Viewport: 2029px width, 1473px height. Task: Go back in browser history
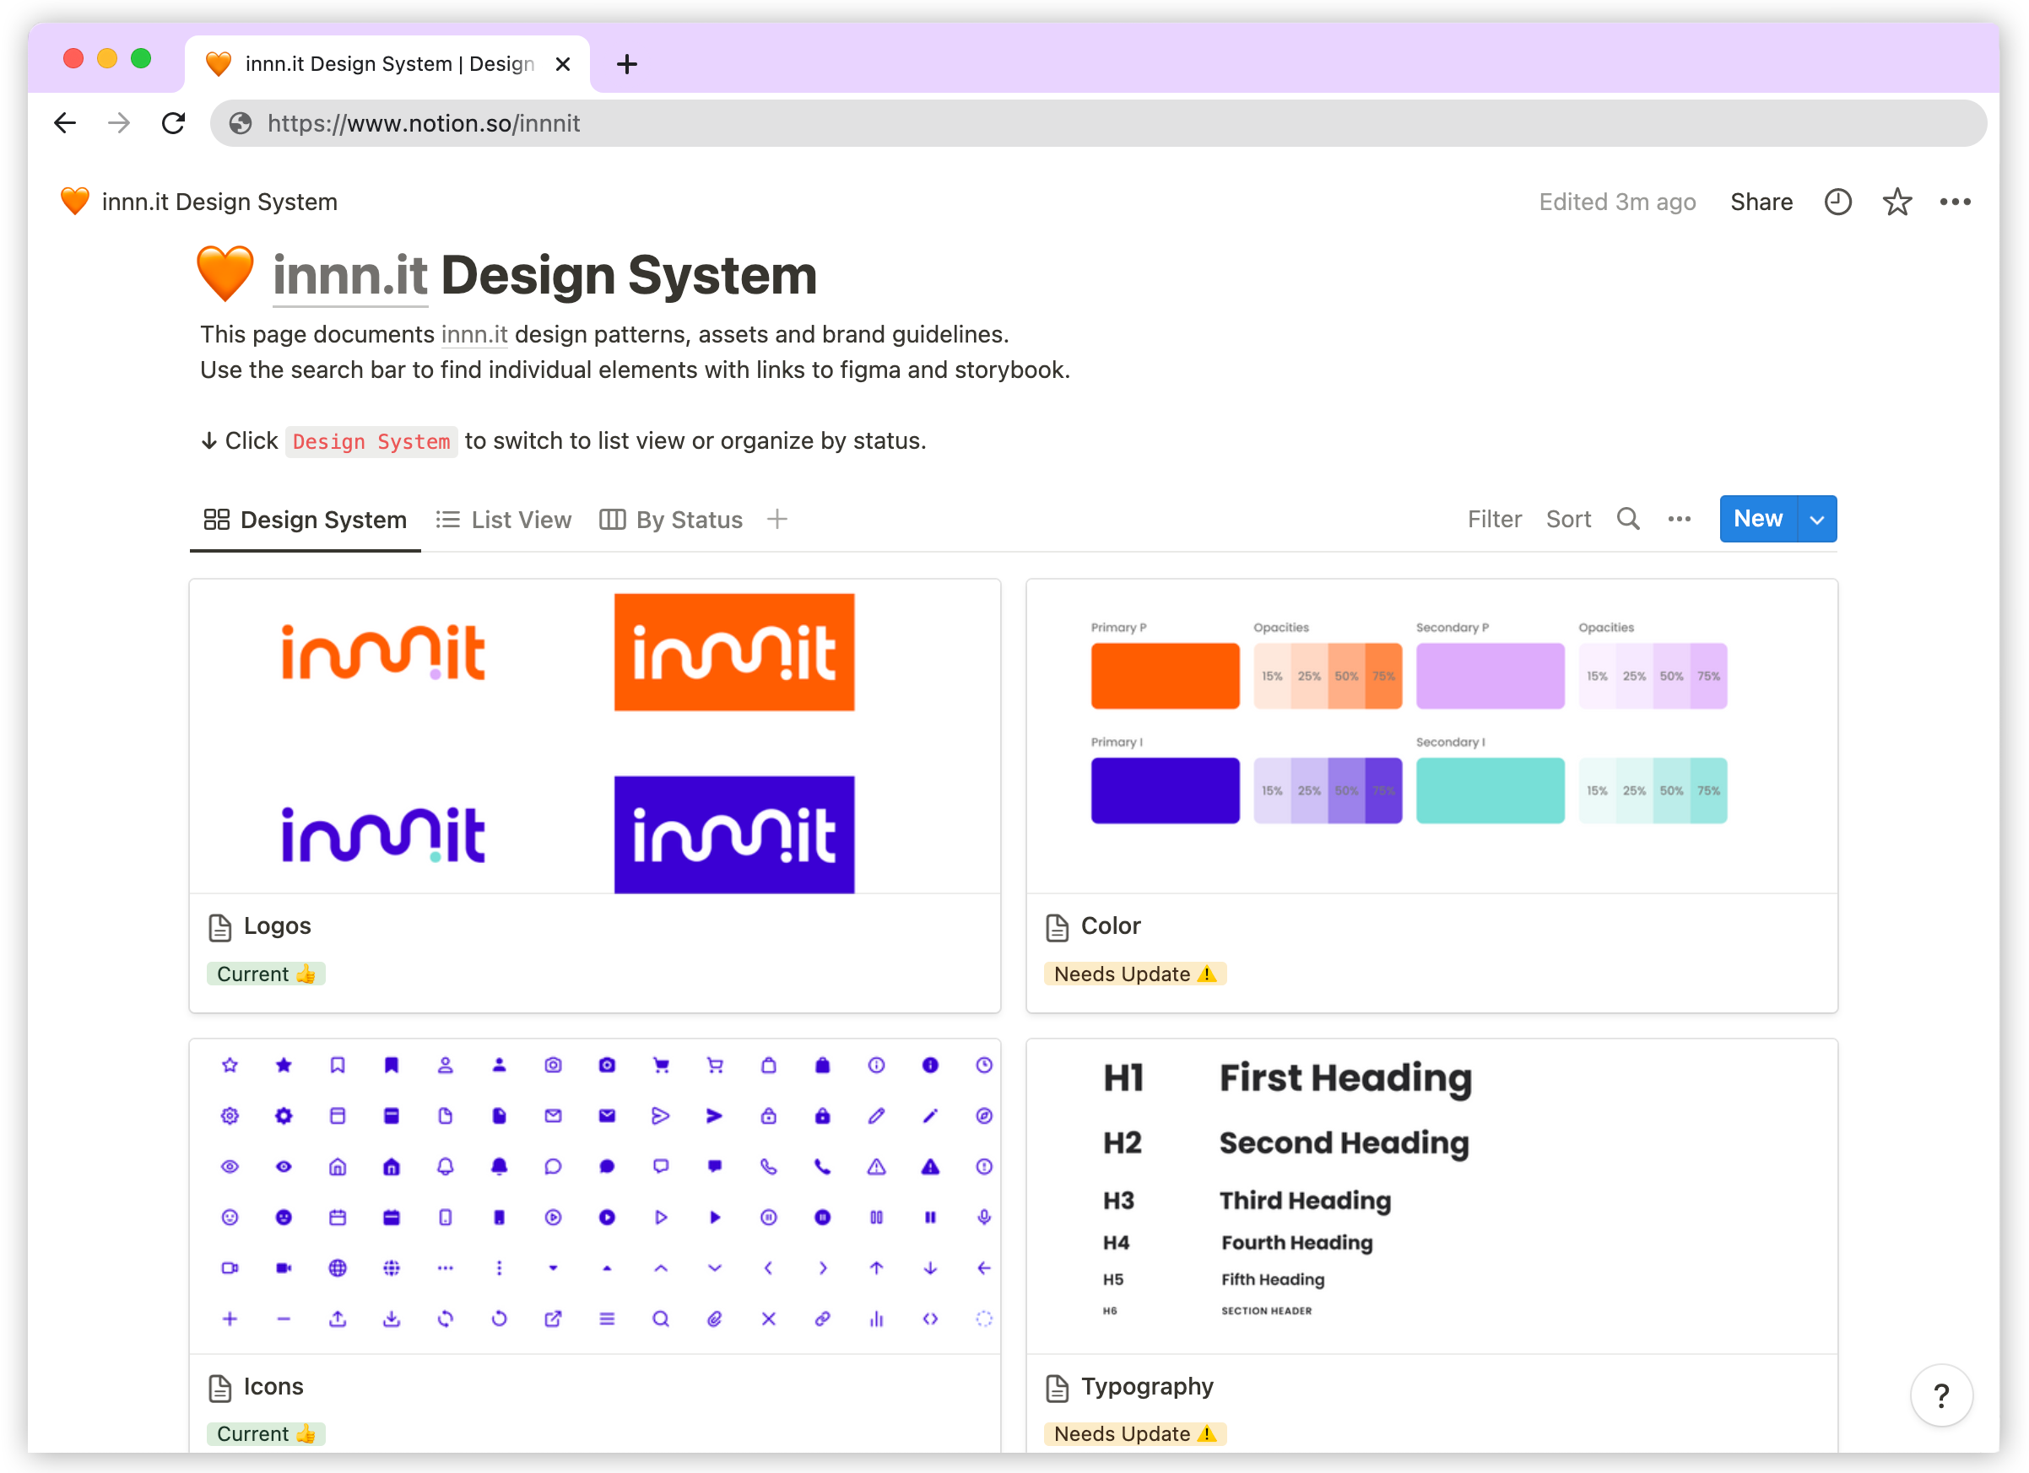65,122
